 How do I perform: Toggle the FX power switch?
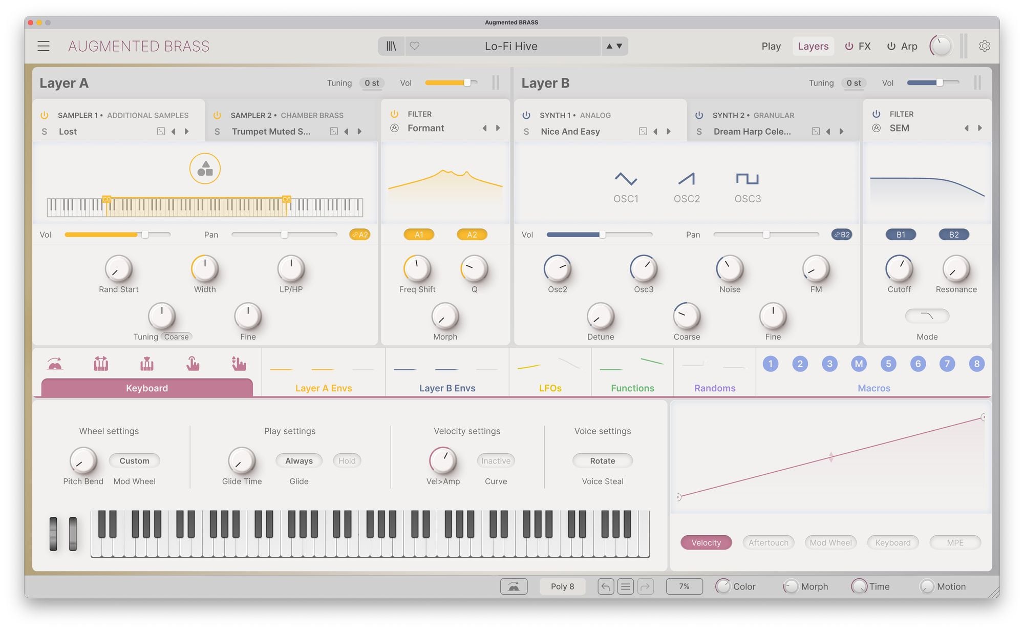pyautogui.click(x=849, y=46)
